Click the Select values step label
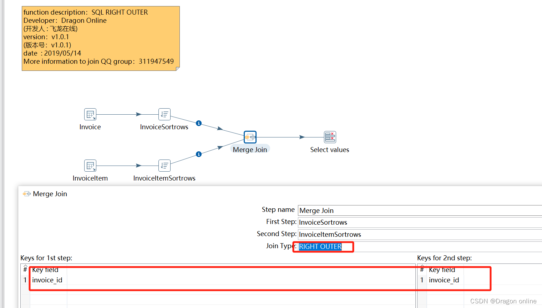542x308 pixels. pos(330,150)
